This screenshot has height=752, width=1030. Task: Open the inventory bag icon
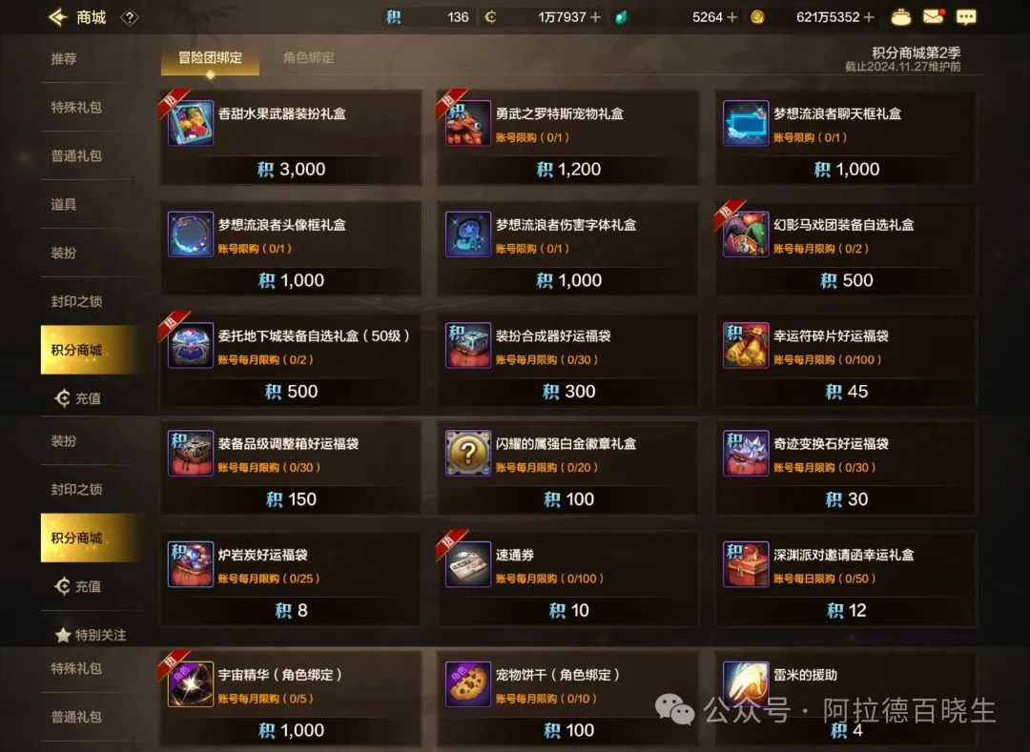900,17
